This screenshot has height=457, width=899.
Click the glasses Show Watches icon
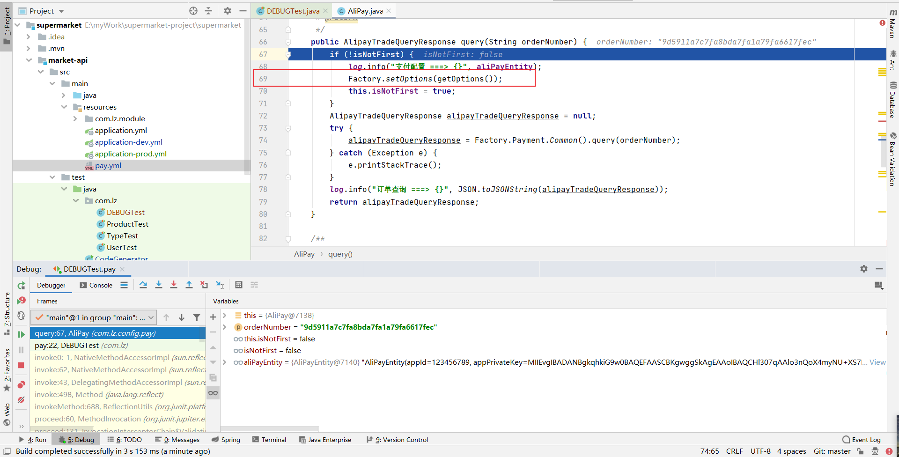click(x=213, y=393)
